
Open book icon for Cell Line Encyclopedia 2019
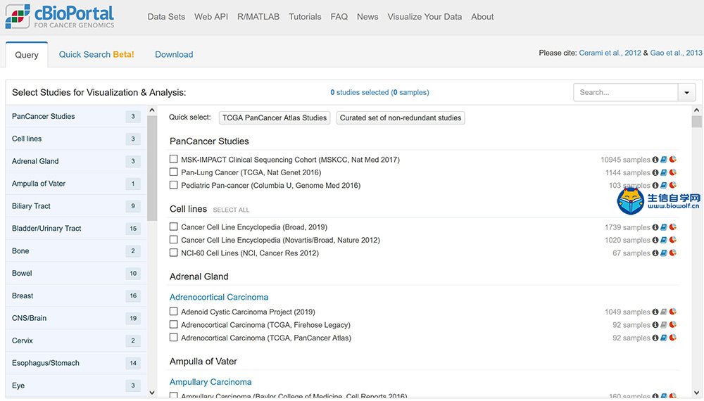click(664, 227)
